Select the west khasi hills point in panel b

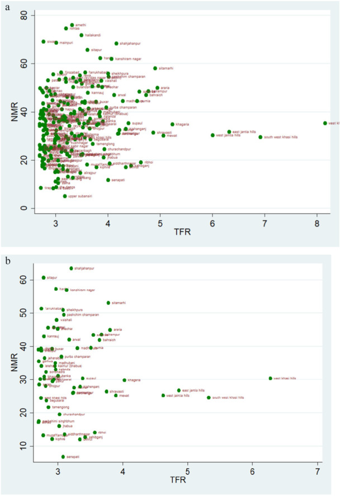point(271,379)
